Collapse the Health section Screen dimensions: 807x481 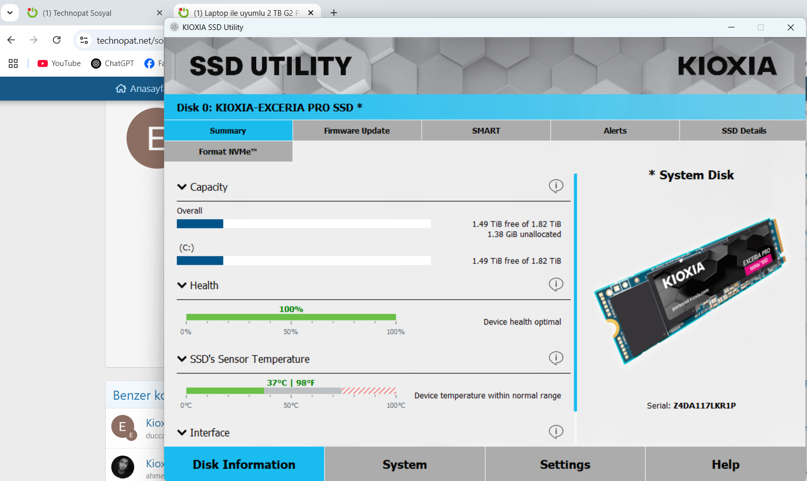pos(182,285)
